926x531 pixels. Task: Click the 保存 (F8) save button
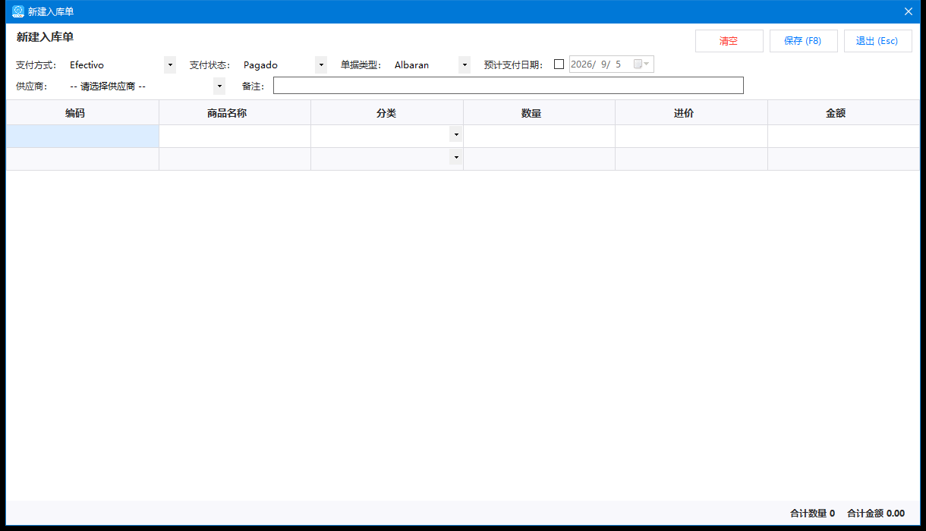click(x=803, y=41)
